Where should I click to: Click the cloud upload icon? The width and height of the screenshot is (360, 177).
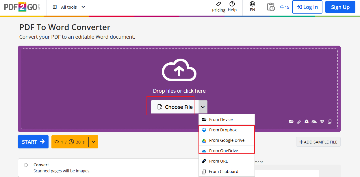pos(179,70)
